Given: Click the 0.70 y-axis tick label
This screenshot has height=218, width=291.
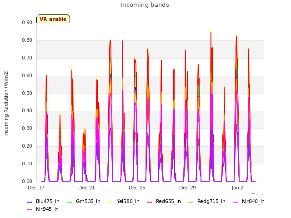Looking at the screenshot, I should 27,58.
